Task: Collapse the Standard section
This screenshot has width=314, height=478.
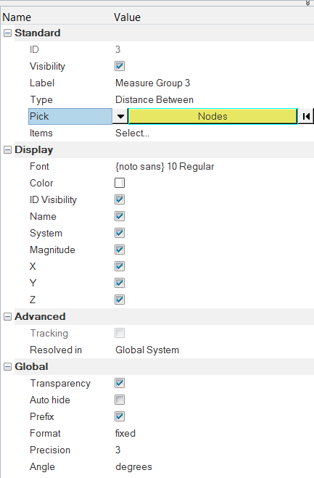Action: 8,33
